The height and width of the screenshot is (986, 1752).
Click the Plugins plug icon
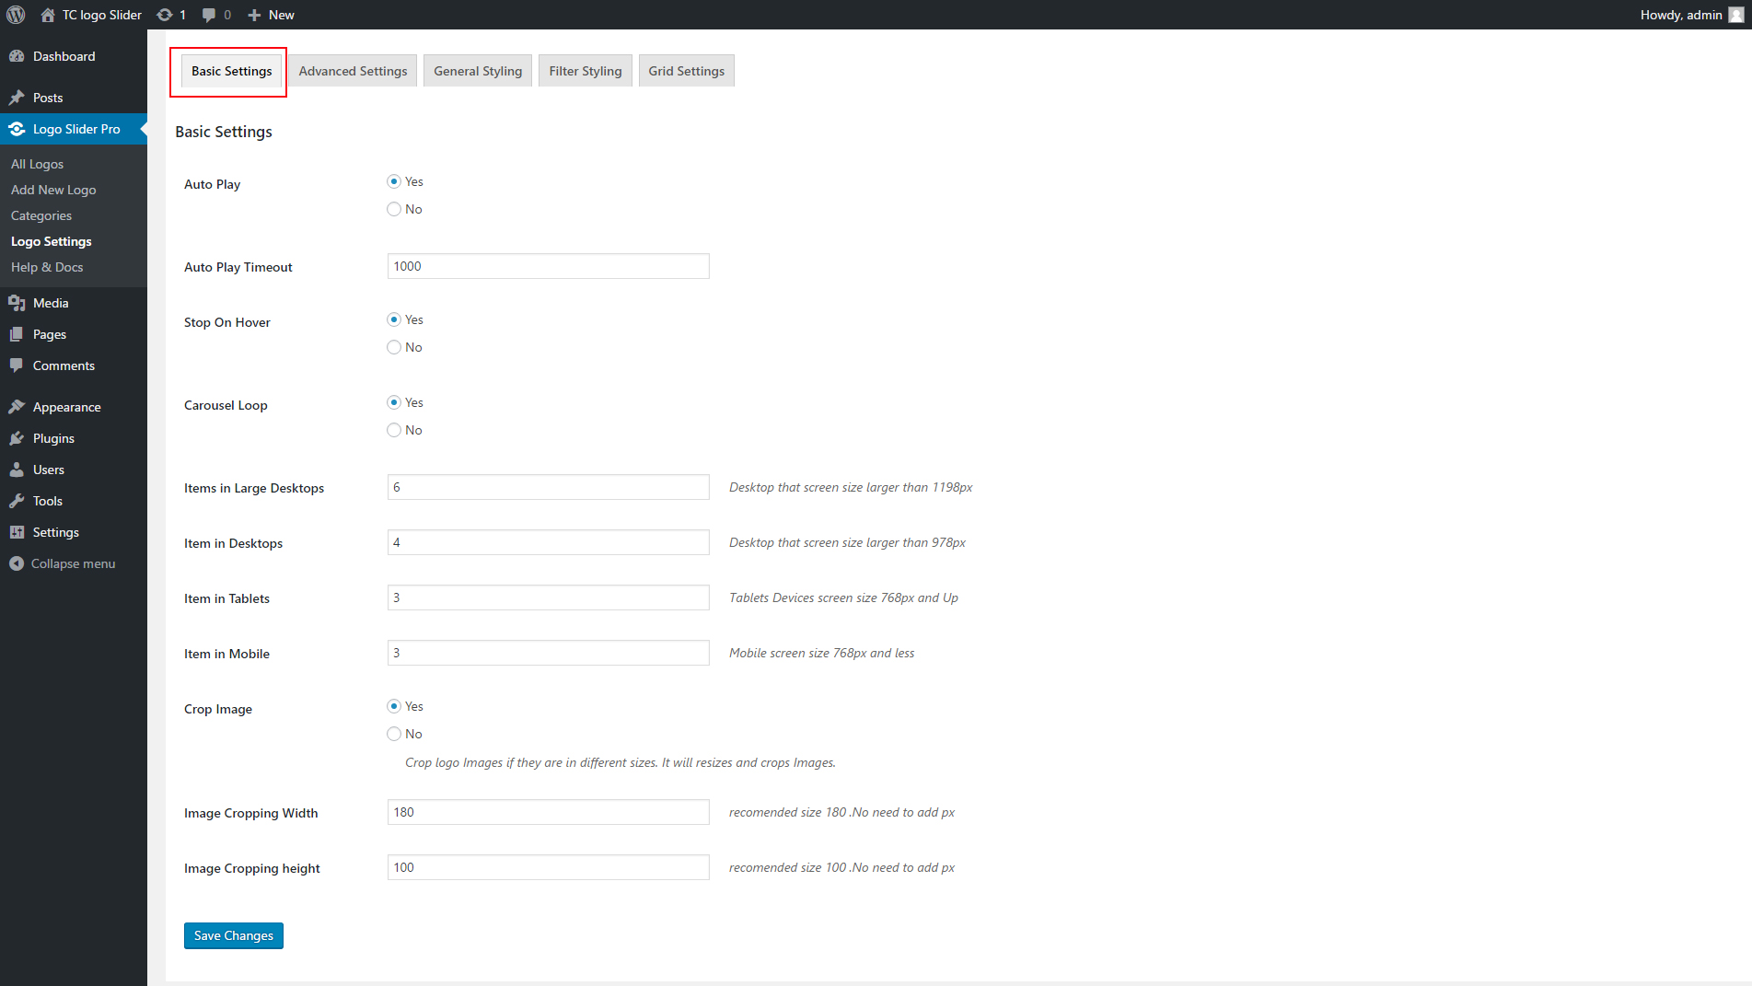pos(17,438)
